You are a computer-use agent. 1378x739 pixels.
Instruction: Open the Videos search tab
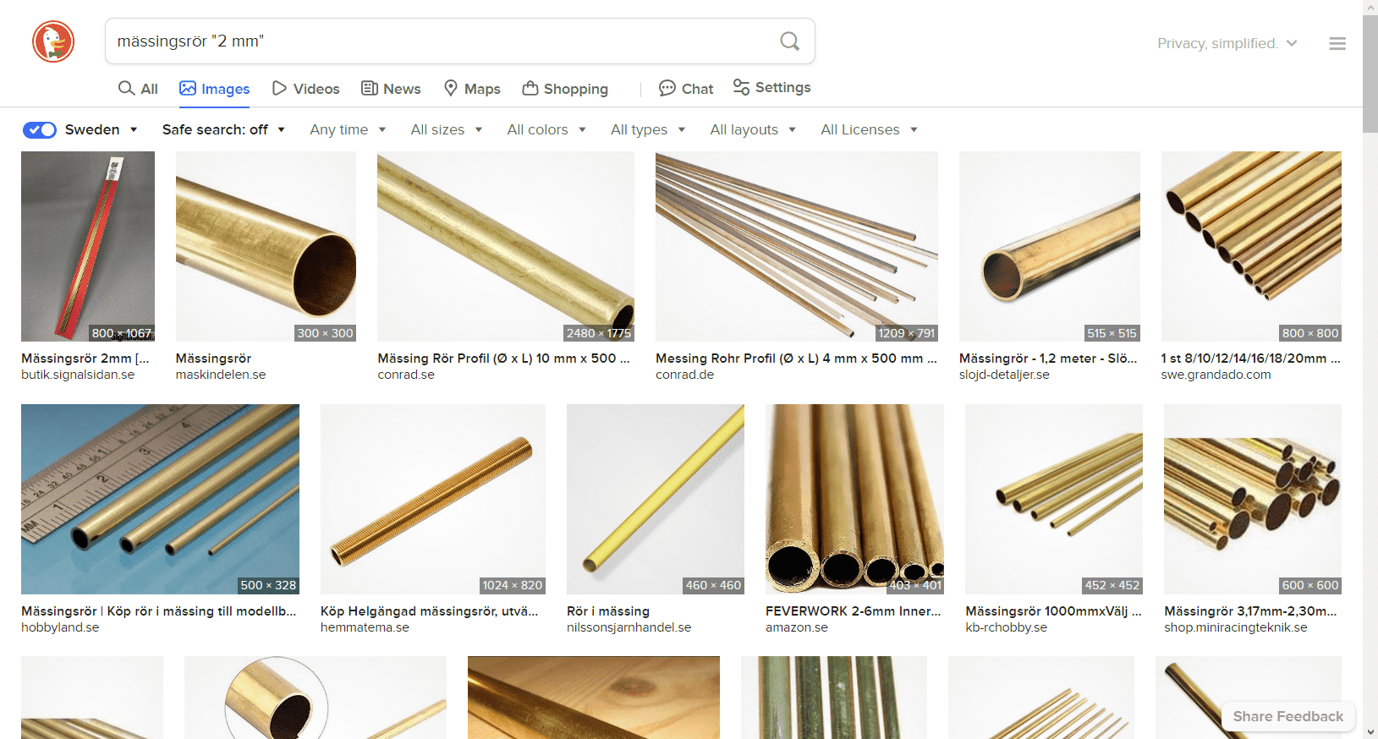pyautogui.click(x=305, y=89)
